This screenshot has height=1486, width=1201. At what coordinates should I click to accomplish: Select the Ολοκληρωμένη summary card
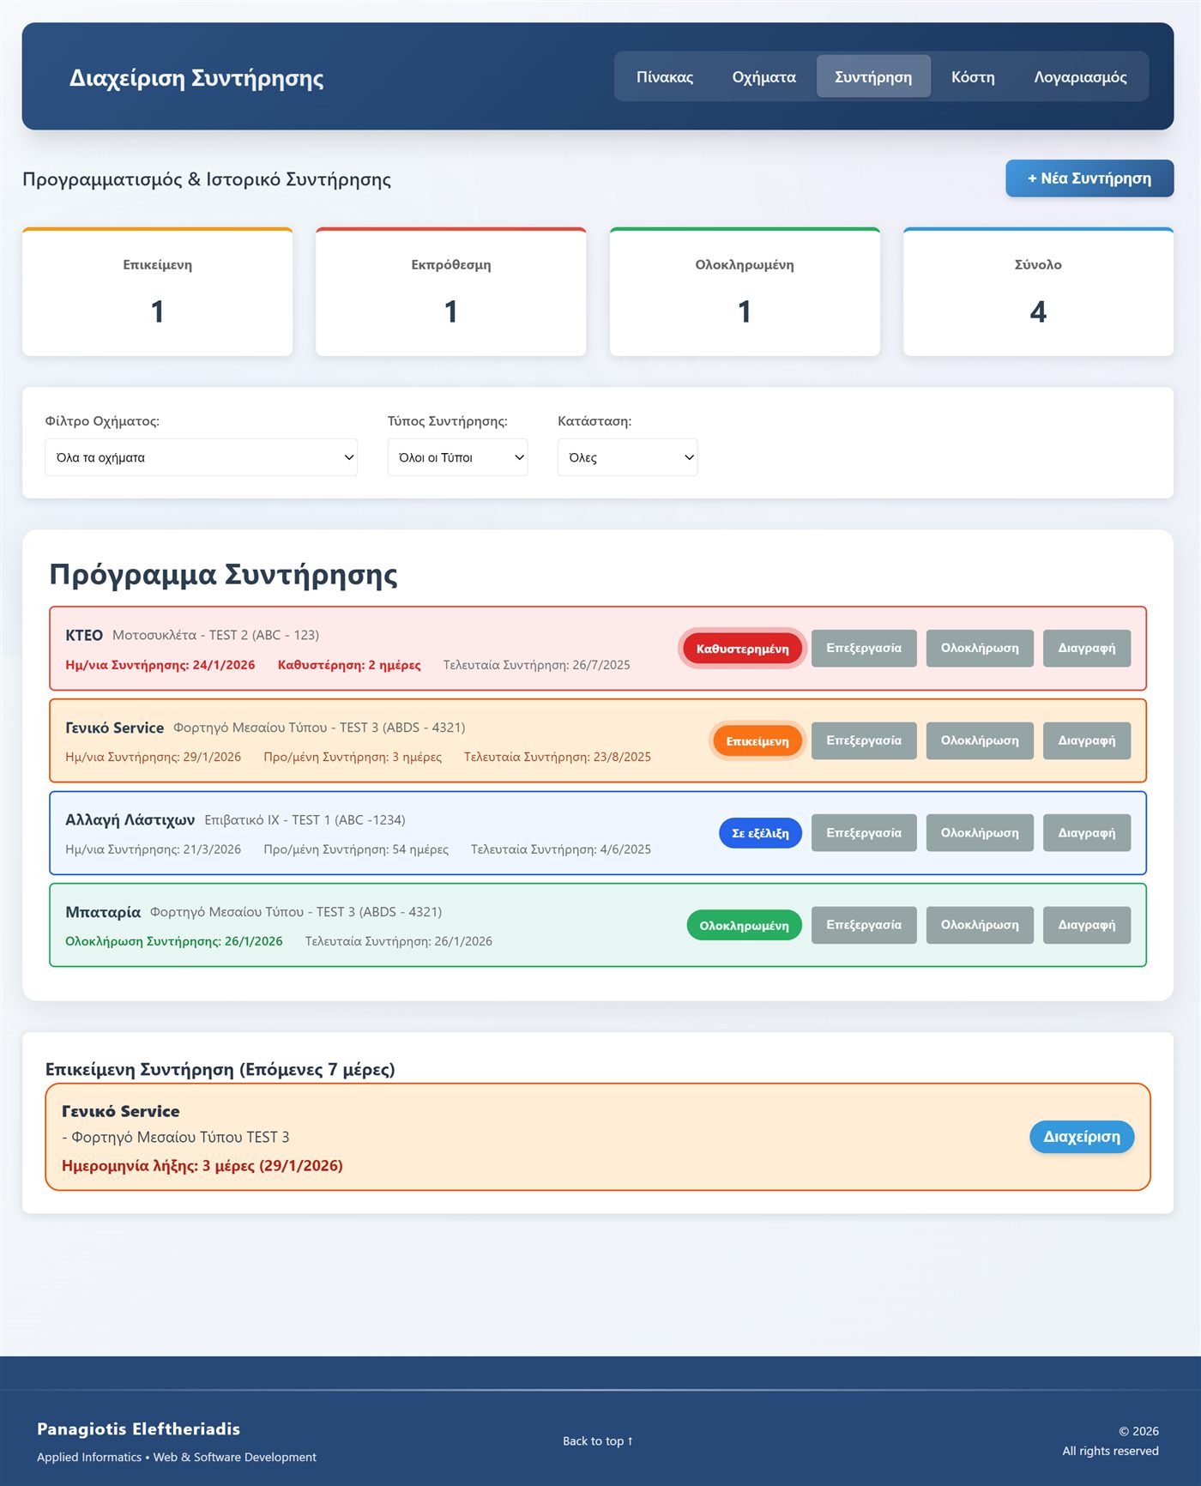[x=745, y=292]
